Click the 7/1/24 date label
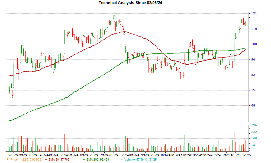This screenshot has height=163, width=271. [104, 155]
